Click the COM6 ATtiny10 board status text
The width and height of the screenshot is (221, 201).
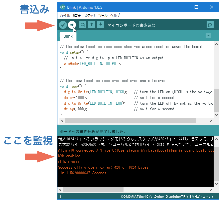pos(167,196)
